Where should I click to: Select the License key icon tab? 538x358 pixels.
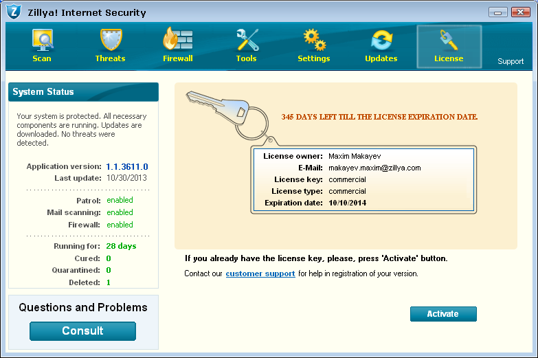[x=449, y=47]
